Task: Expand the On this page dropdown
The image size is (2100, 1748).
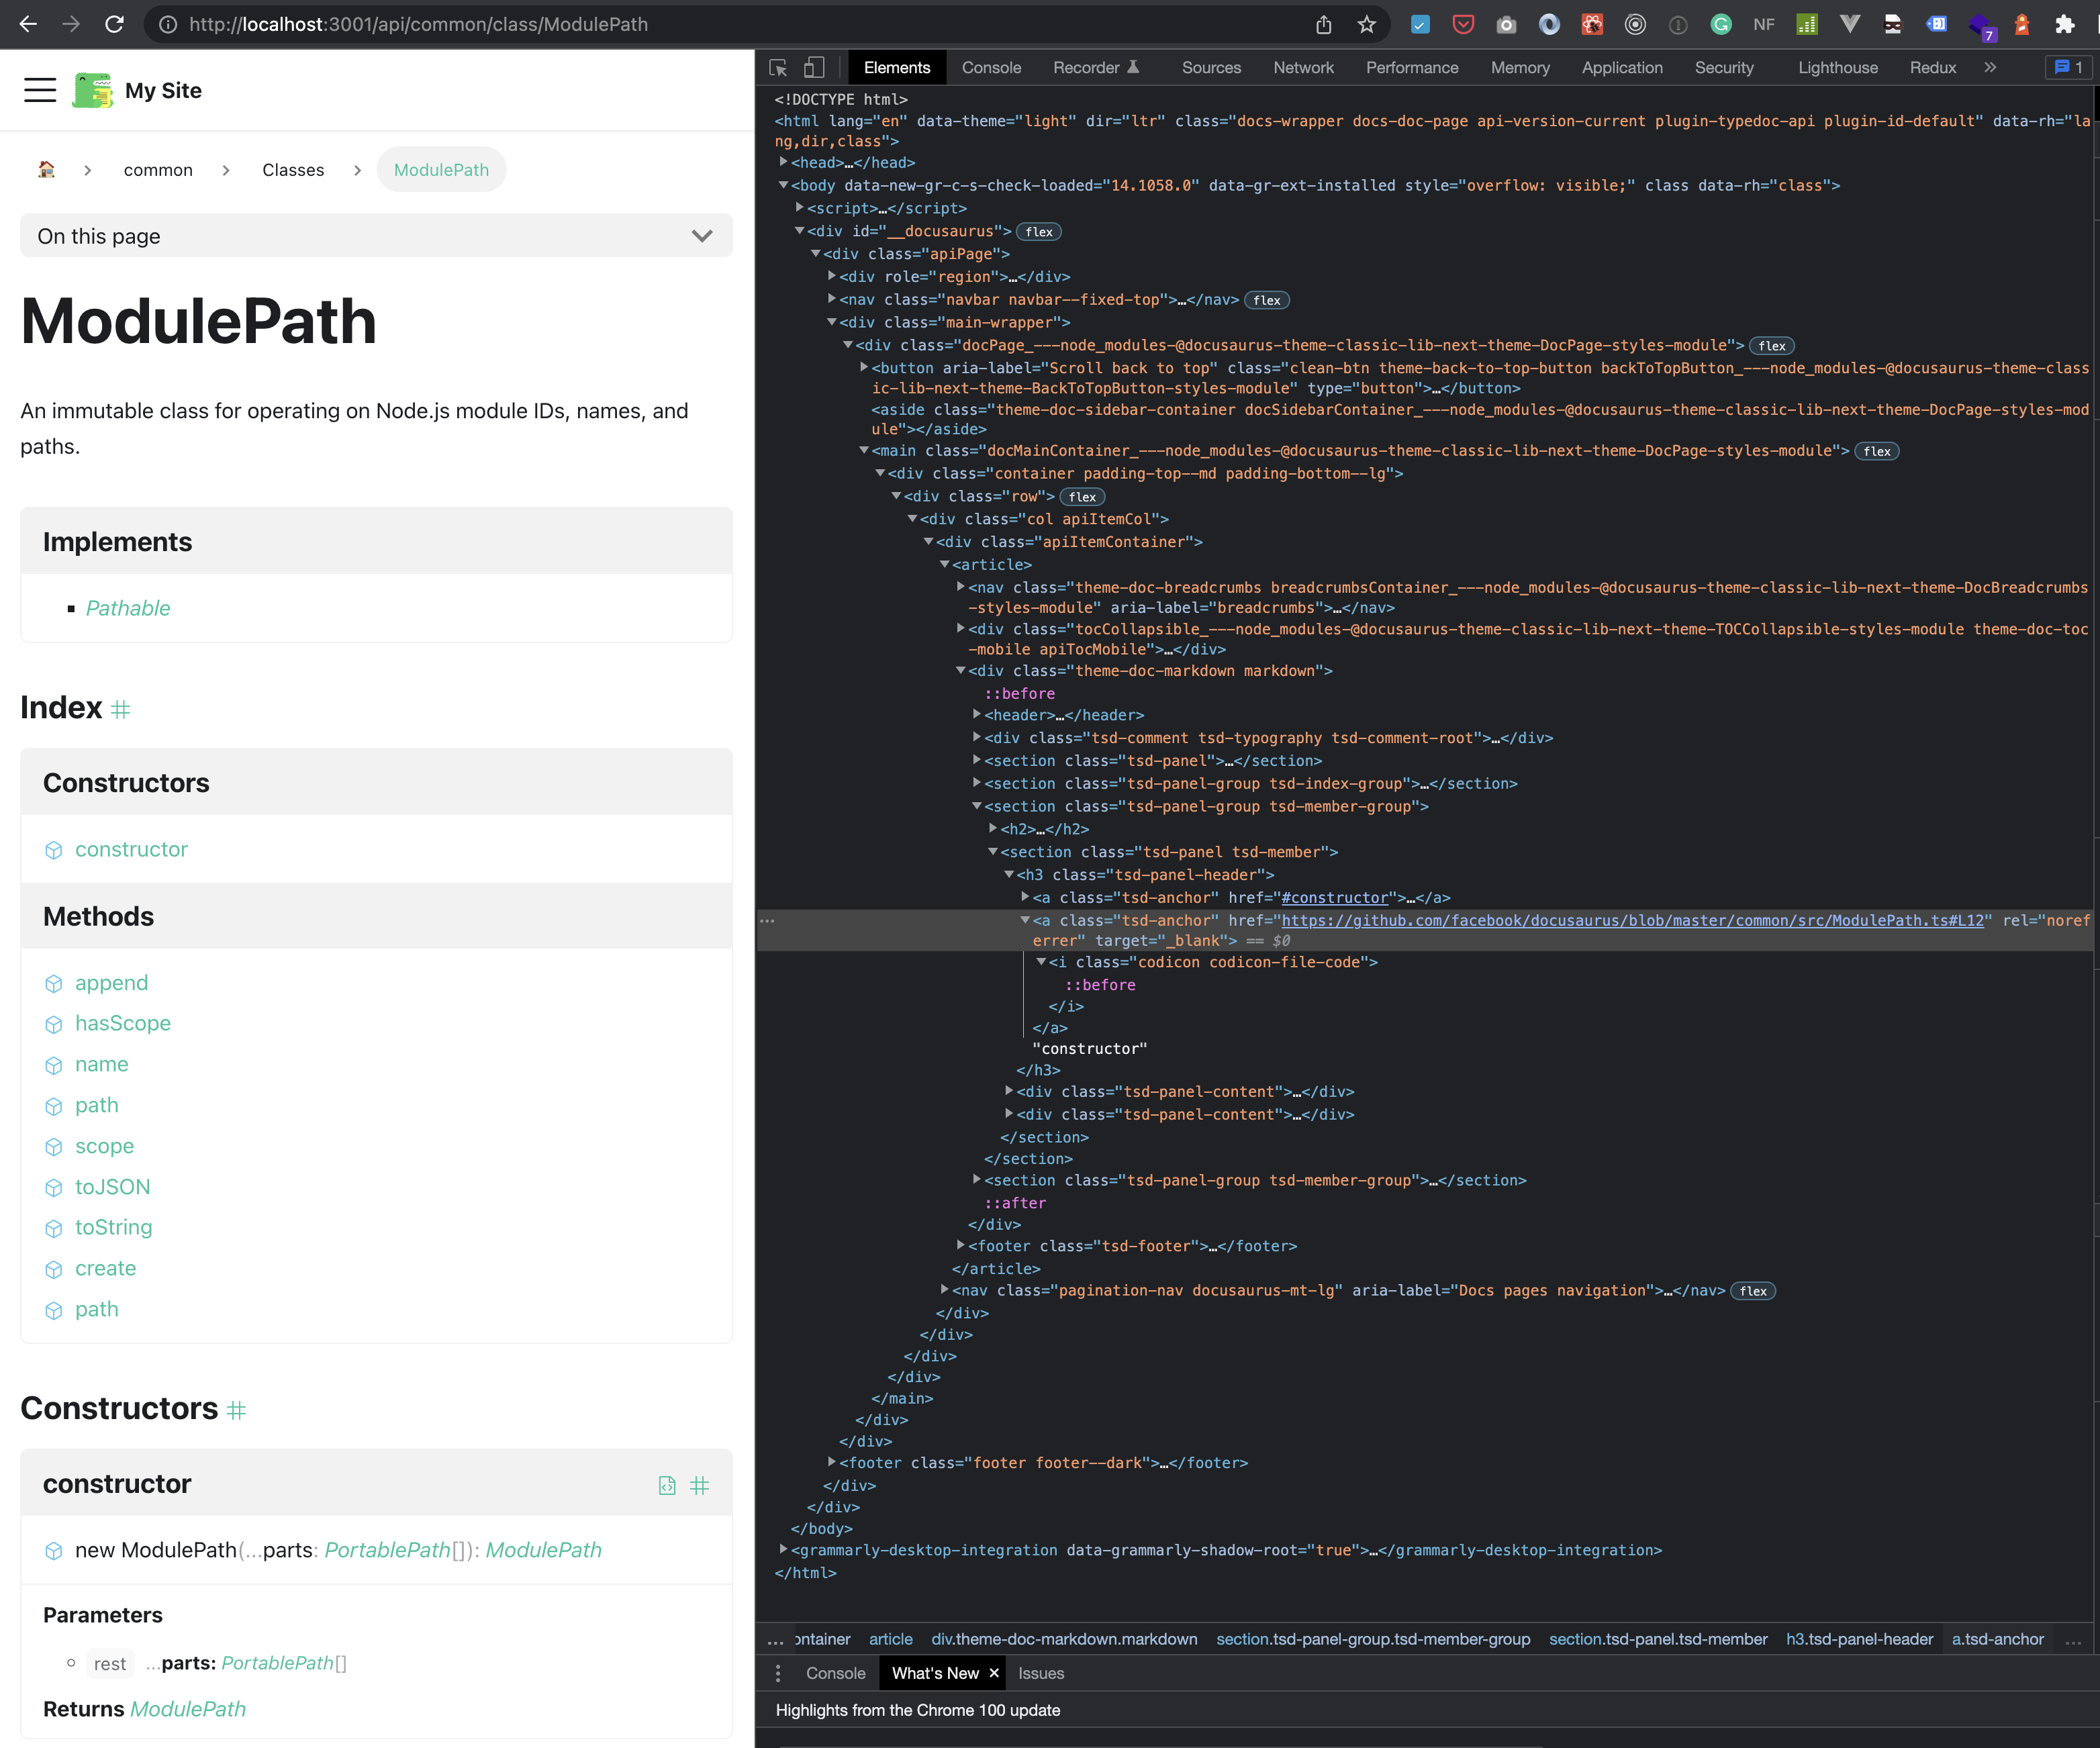Action: [x=376, y=236]
